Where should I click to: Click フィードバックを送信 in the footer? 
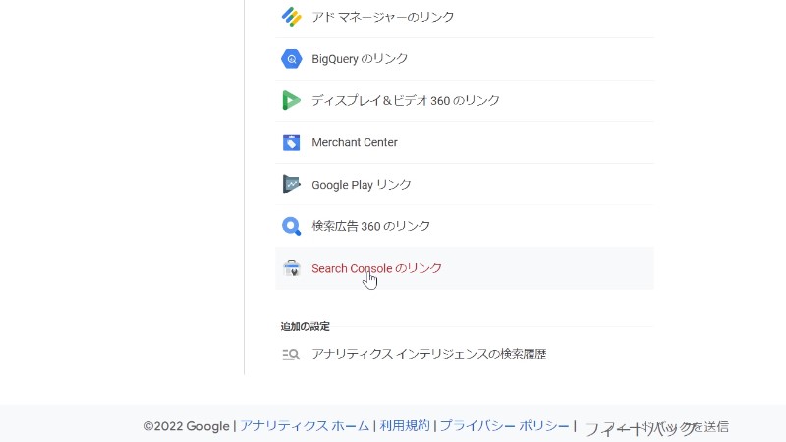coord(656,427)
